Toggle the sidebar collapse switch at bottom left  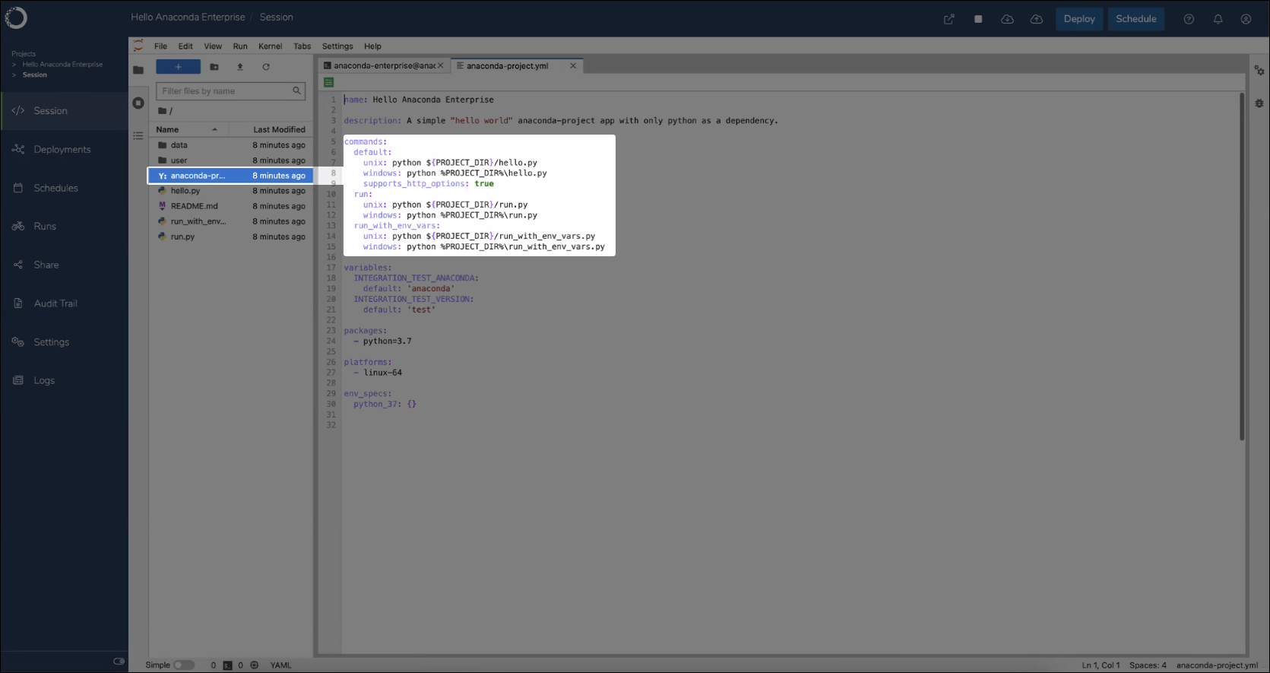coord(119,662)
